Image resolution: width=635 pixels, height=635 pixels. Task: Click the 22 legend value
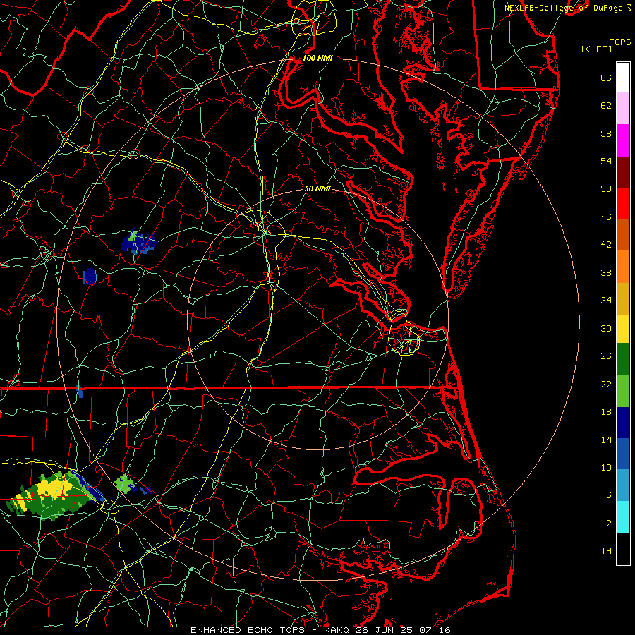606,384
